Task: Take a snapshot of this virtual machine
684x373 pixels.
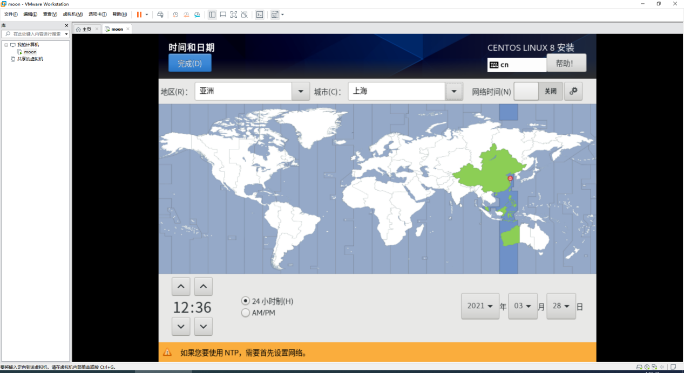Action: 175,15
